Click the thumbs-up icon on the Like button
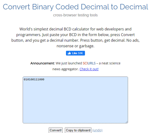154x133 pixels. tap(69, 53)
